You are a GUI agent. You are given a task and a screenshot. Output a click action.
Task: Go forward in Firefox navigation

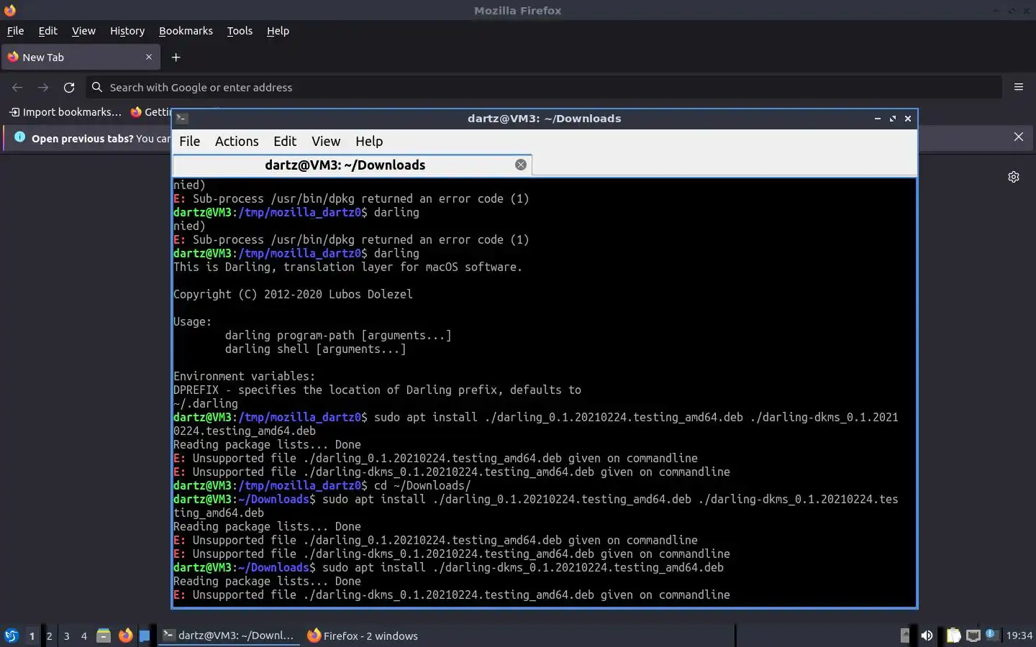43,88
